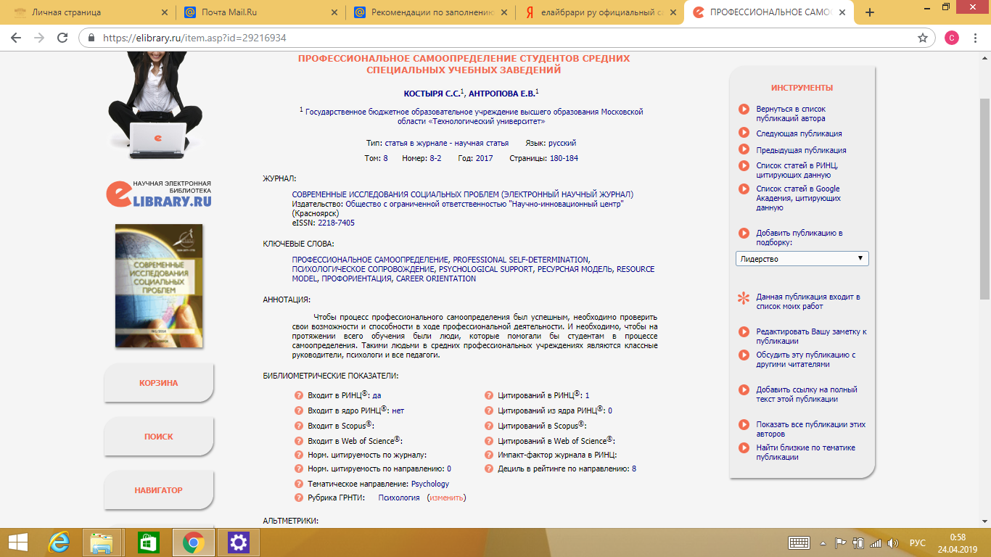Click the volume icon in system tray
The image size is (991, 557).
(893, 542)
